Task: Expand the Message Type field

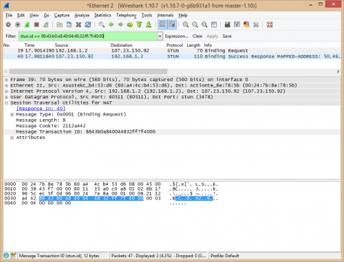Action: tap(12, 114)
